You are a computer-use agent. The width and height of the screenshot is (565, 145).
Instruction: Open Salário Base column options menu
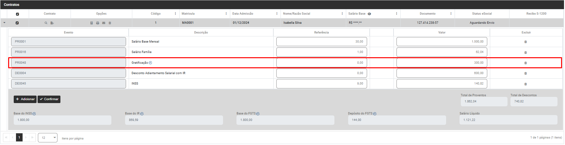396,14
